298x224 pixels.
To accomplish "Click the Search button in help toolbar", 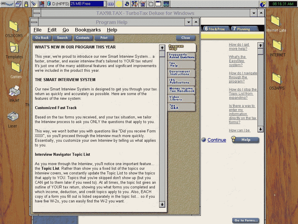I will (62, 38).
